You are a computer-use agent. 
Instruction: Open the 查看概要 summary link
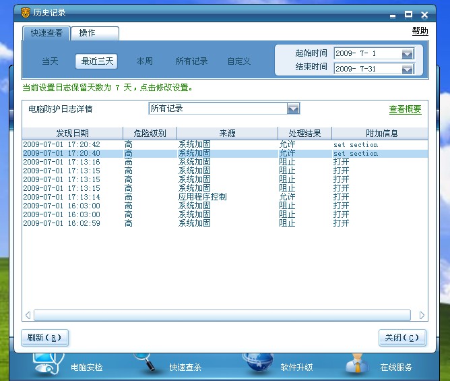[x=405, y=109]
